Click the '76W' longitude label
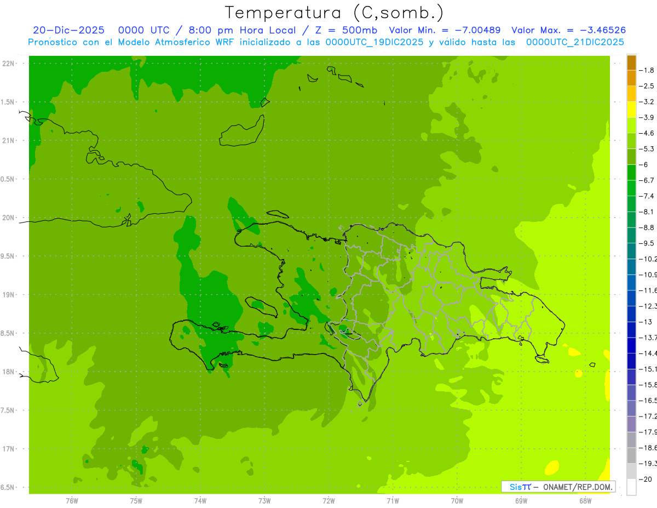Screen dimensions: 657x508 [72, 501]
